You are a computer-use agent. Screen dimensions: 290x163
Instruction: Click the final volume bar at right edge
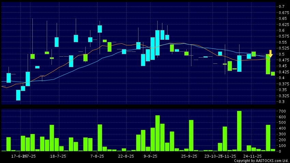pos(273,150)
